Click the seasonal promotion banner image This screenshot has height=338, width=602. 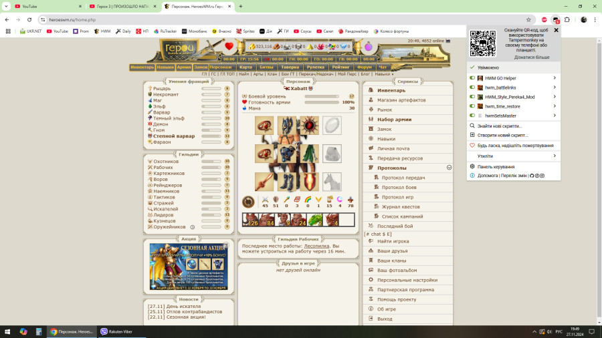189,267
